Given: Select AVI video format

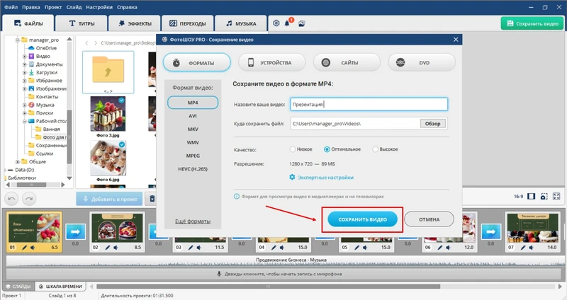Looking at the screenshot, I should click(x=193, y=116).
